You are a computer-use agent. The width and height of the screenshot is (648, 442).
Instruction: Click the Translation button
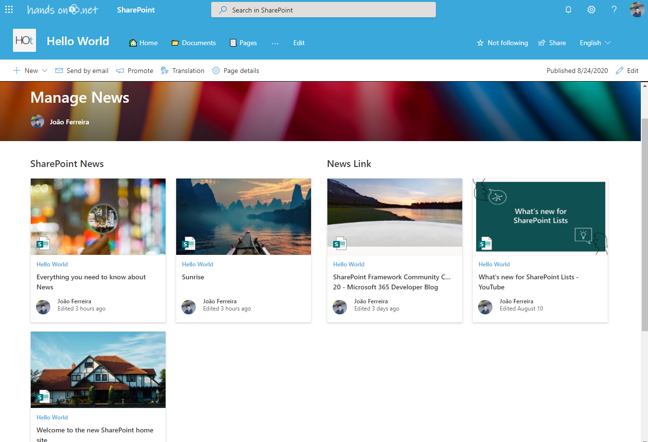(x=182, y=71)
